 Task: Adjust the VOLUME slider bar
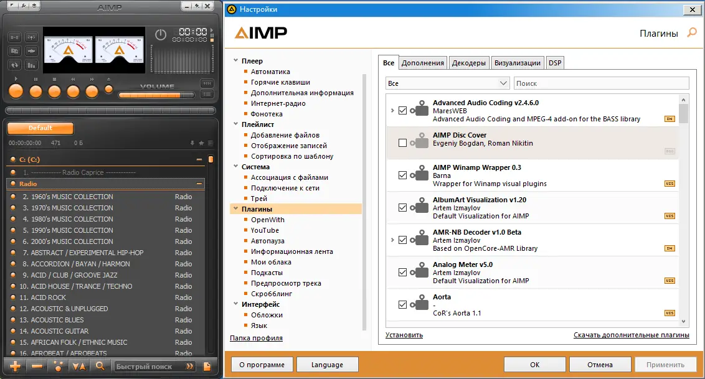click(x=156, y=95)
